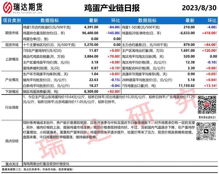Click the 2023/8/30 report date
Viewport: 219px width, 174px height.
(x=201, y=8)
